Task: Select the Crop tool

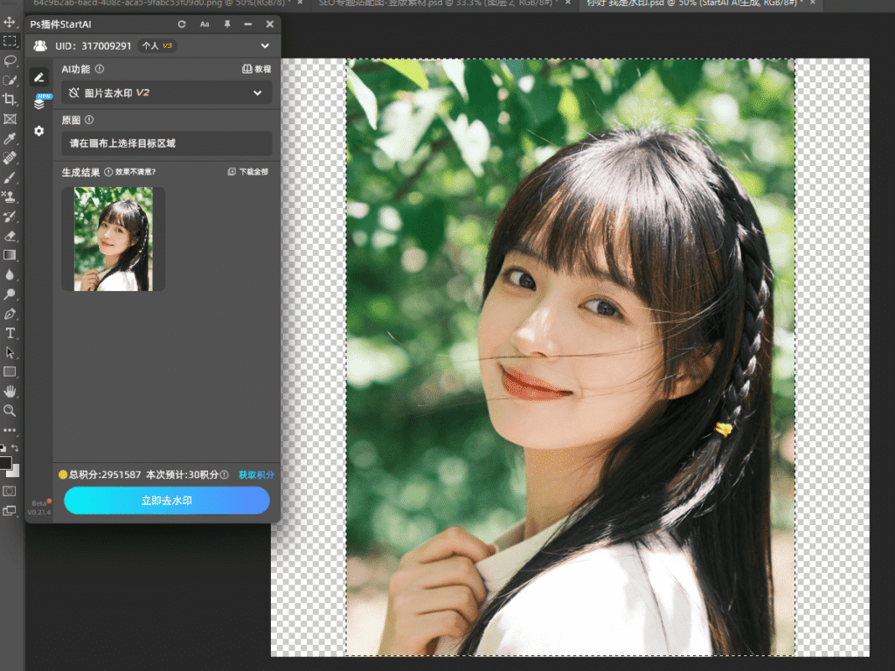Action: coord(10,100)
